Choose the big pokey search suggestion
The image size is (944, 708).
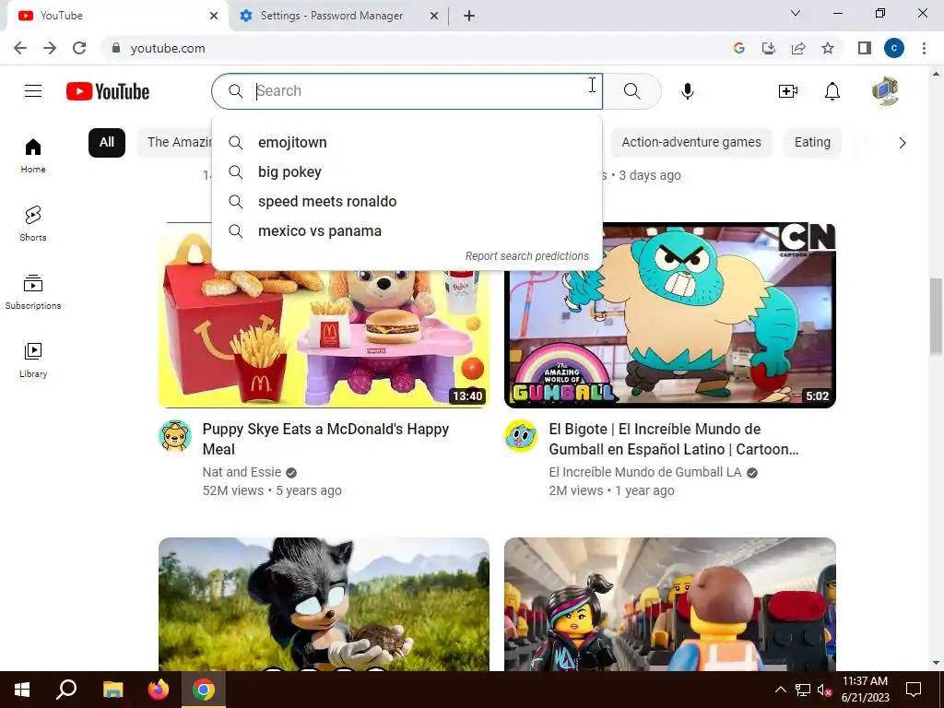407,172
